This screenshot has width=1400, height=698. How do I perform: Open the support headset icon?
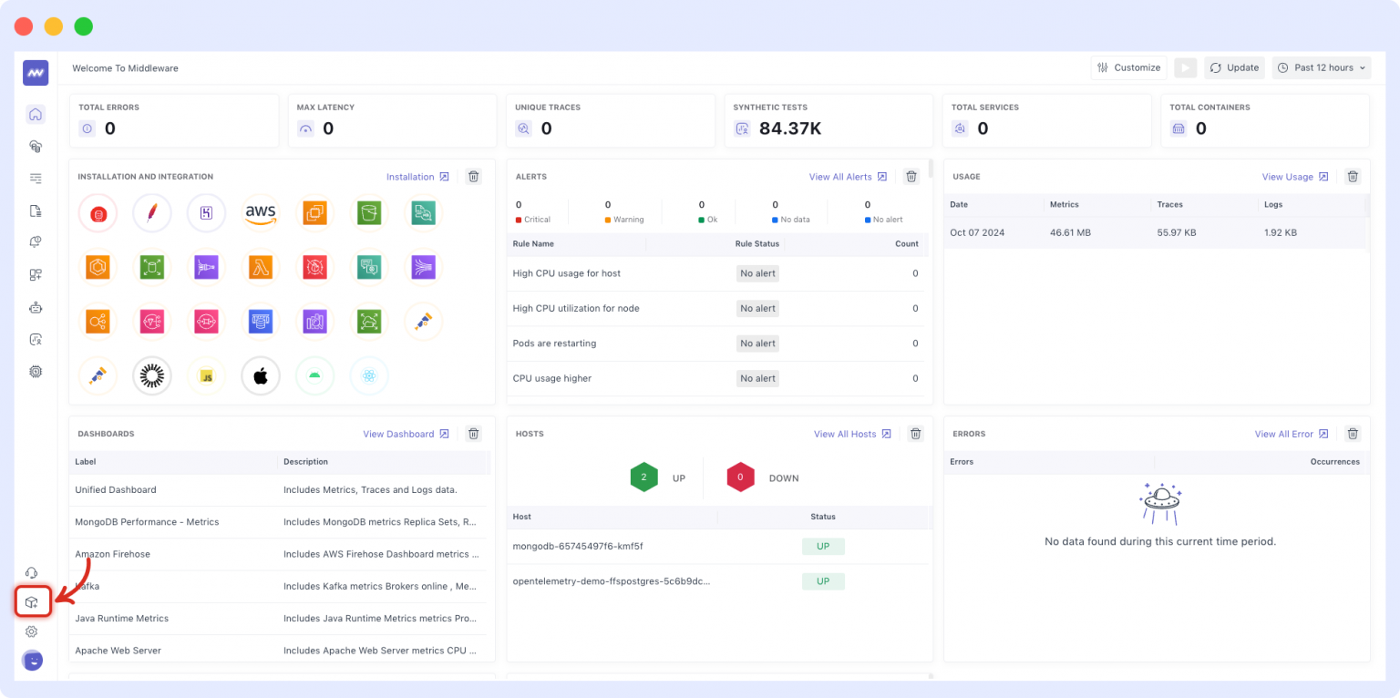(35, 572)
